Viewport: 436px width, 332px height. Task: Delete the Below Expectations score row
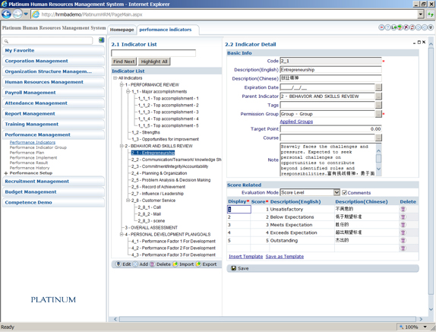click(x=403, y=217)
